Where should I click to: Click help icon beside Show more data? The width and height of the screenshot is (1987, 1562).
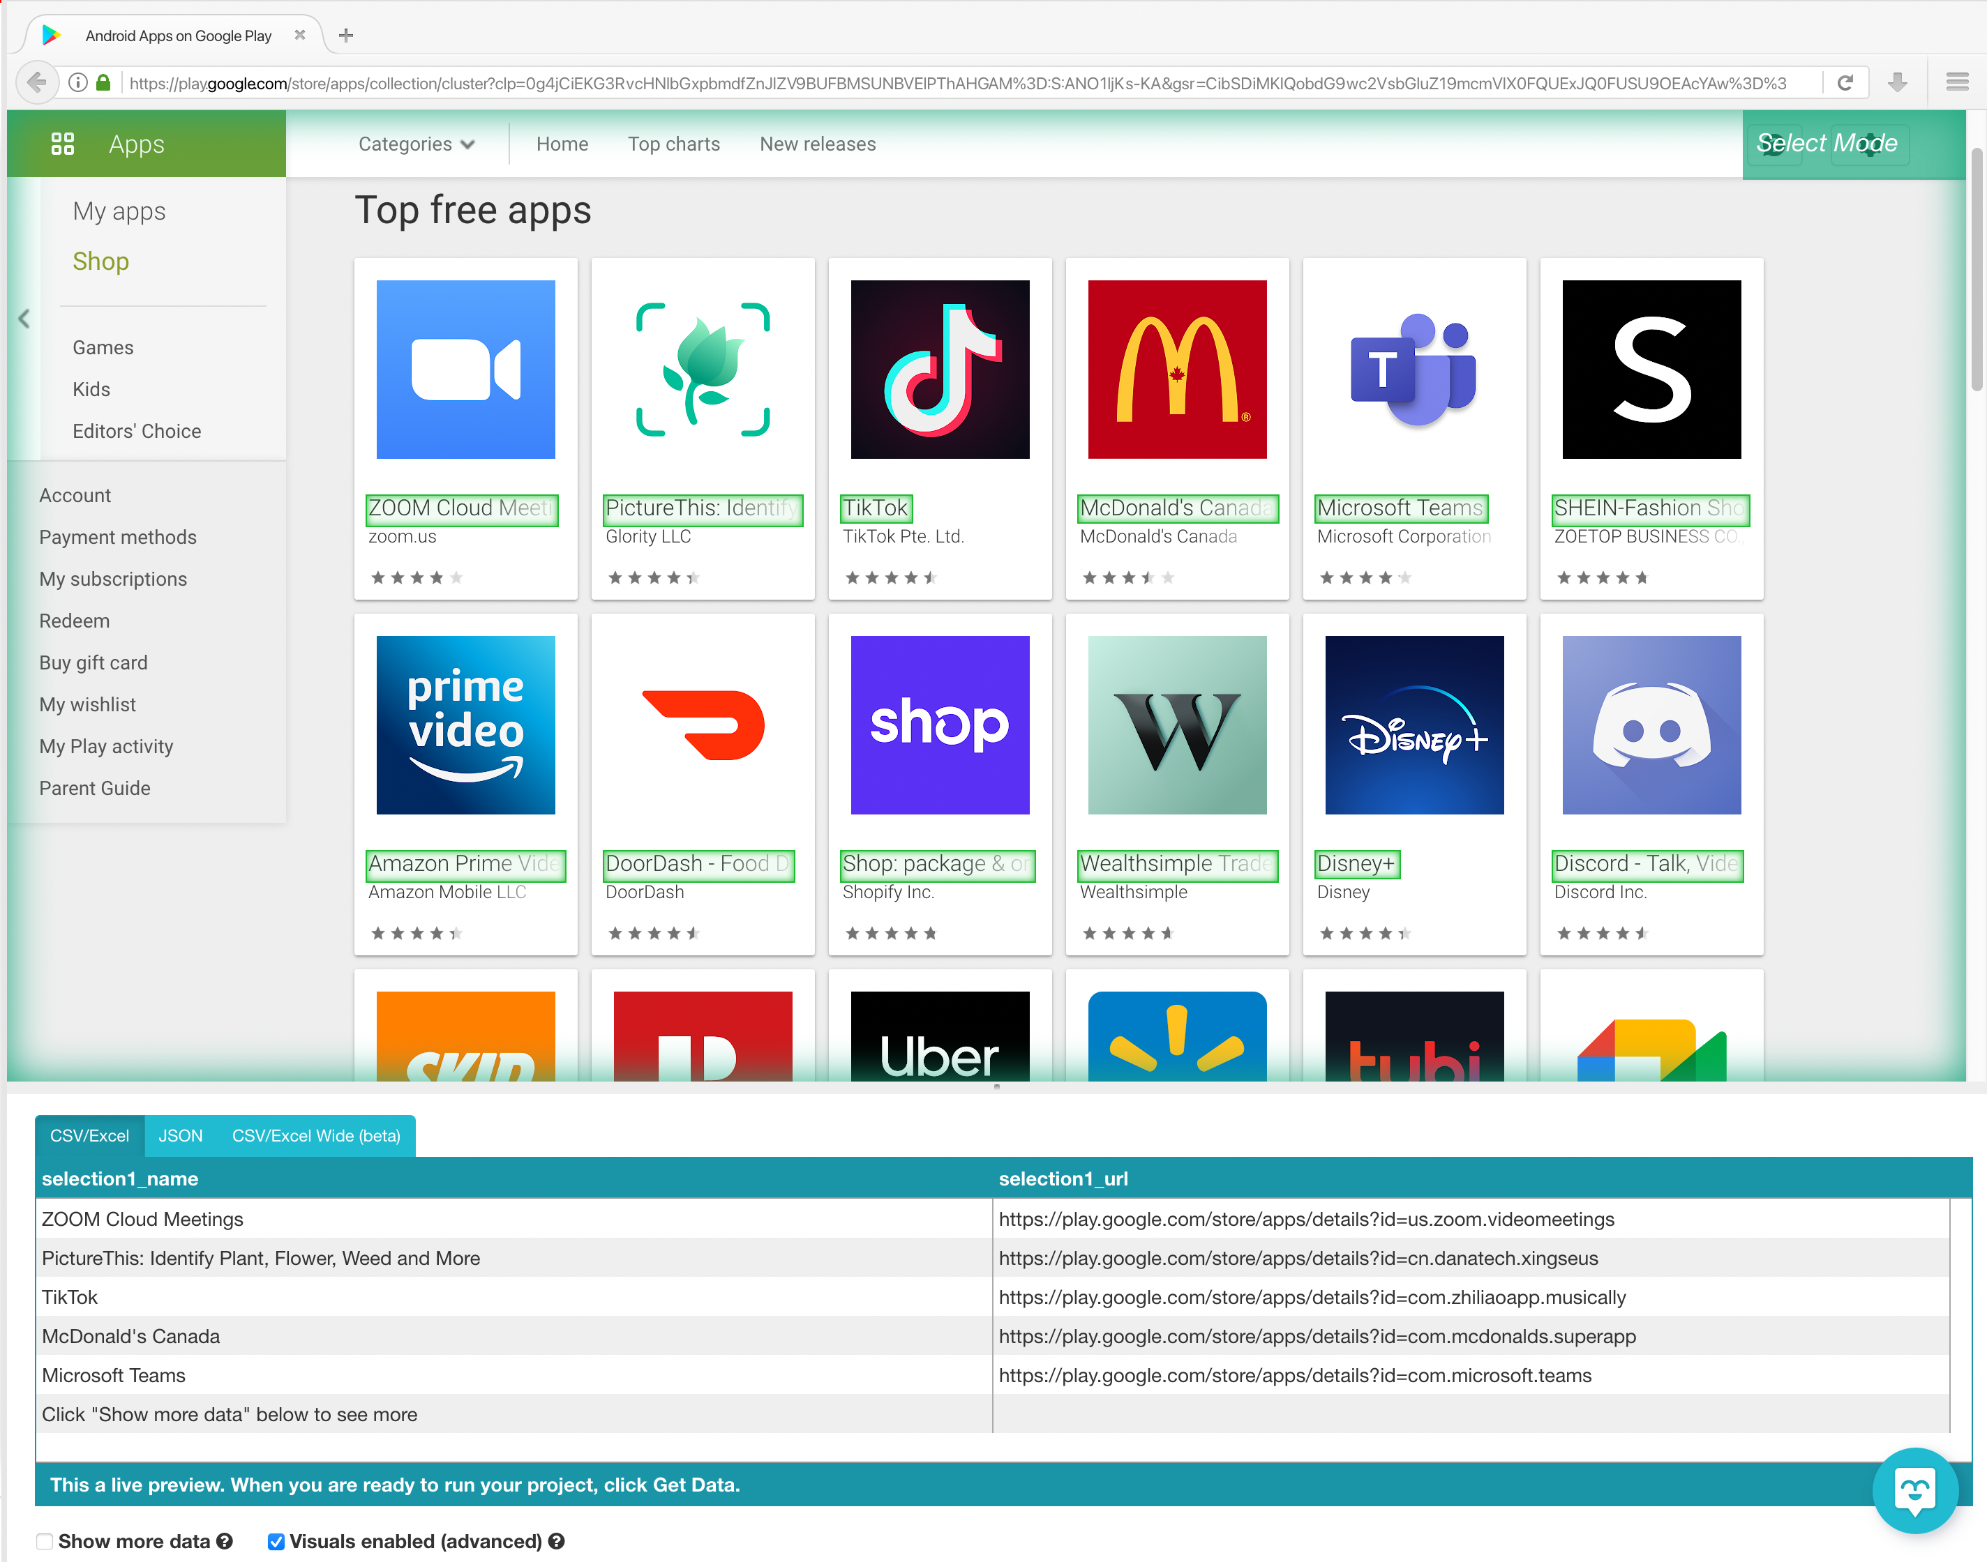pos(225,1541)
